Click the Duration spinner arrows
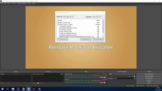 [134, 78]
